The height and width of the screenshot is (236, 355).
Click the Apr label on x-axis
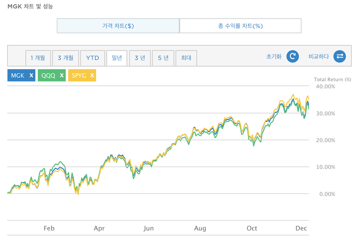(x=99, y=228)
